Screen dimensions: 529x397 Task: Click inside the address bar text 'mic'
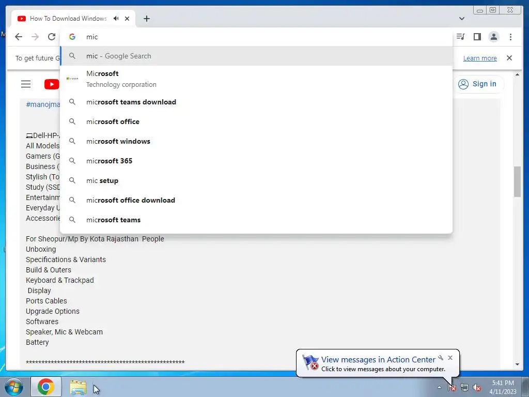point(92,37)
